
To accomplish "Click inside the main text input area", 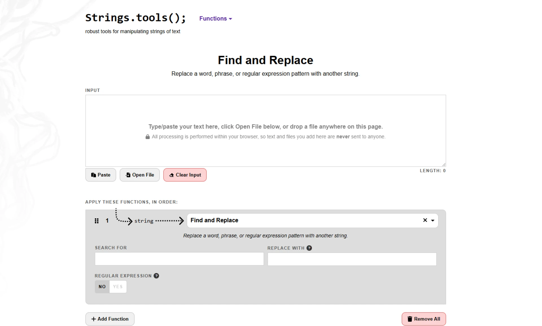I will [x=265, y=130].
